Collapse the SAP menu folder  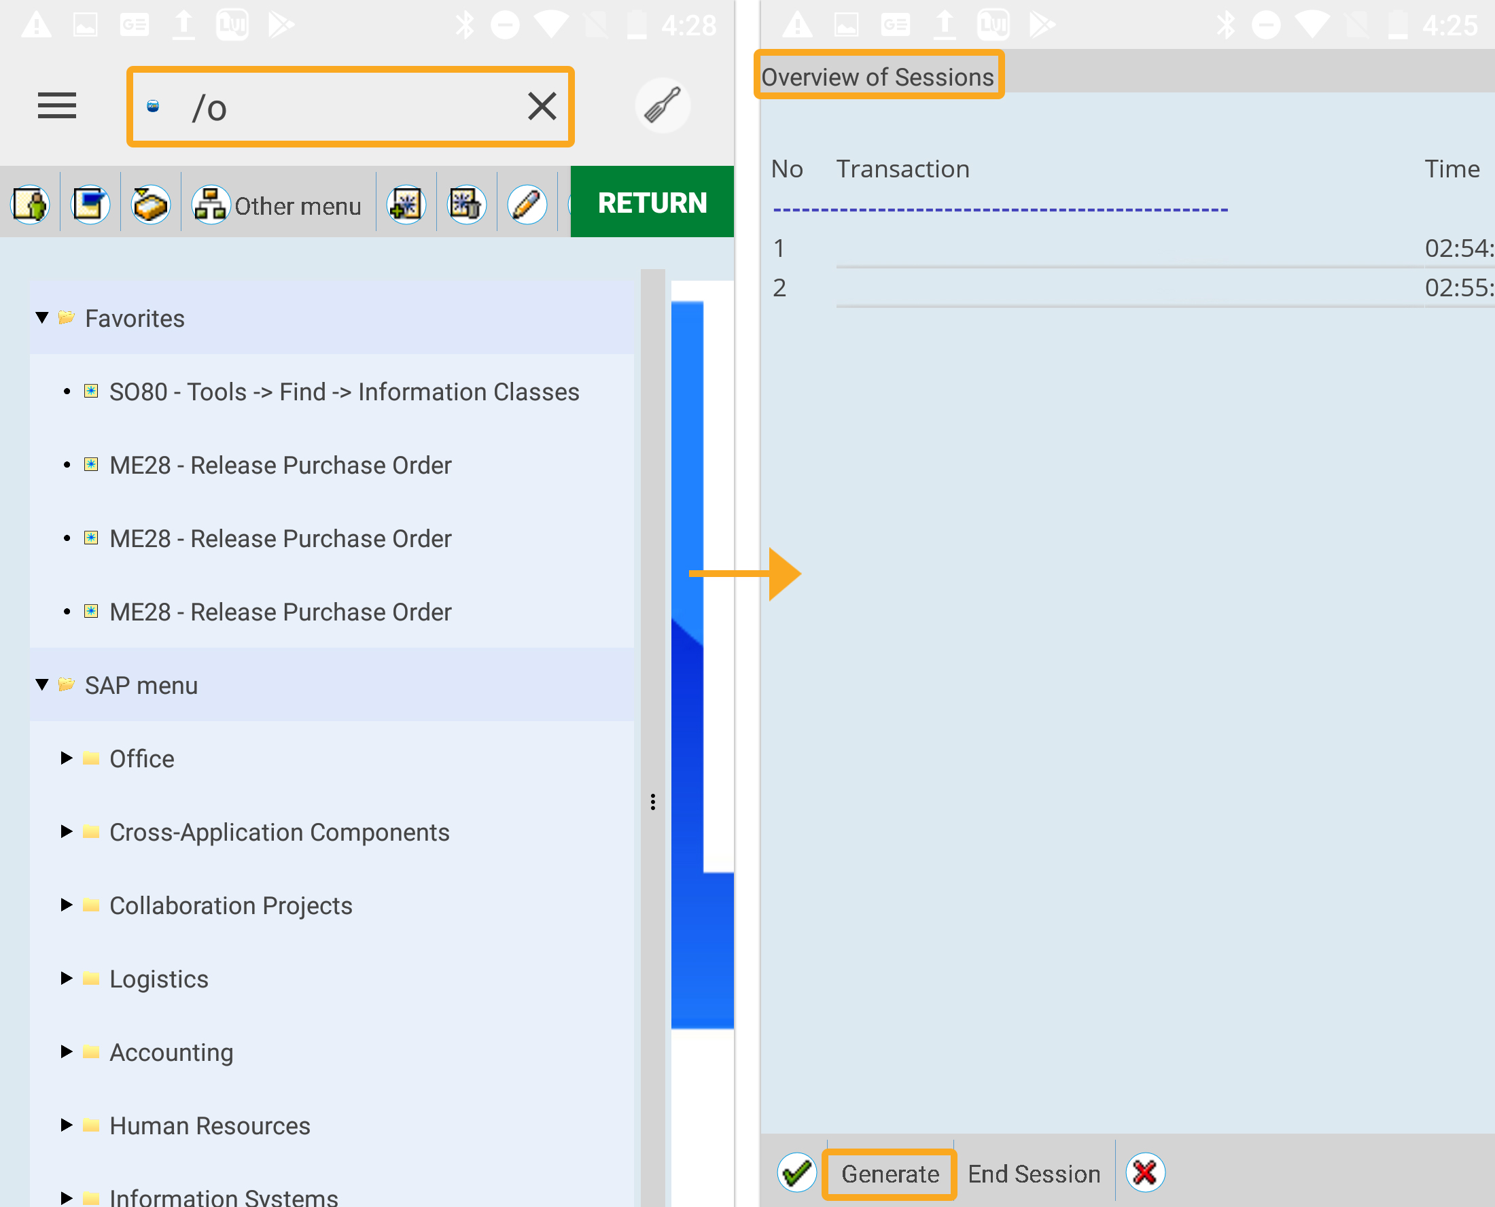pyautogui.click(x=42, y=685)
